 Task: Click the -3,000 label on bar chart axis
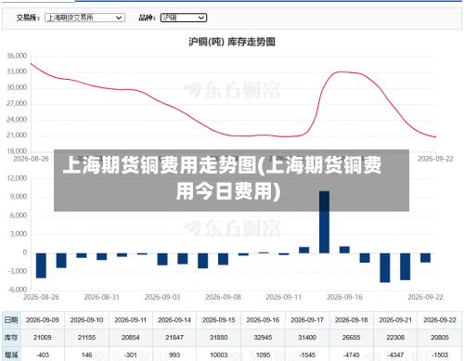click(17, 271)
